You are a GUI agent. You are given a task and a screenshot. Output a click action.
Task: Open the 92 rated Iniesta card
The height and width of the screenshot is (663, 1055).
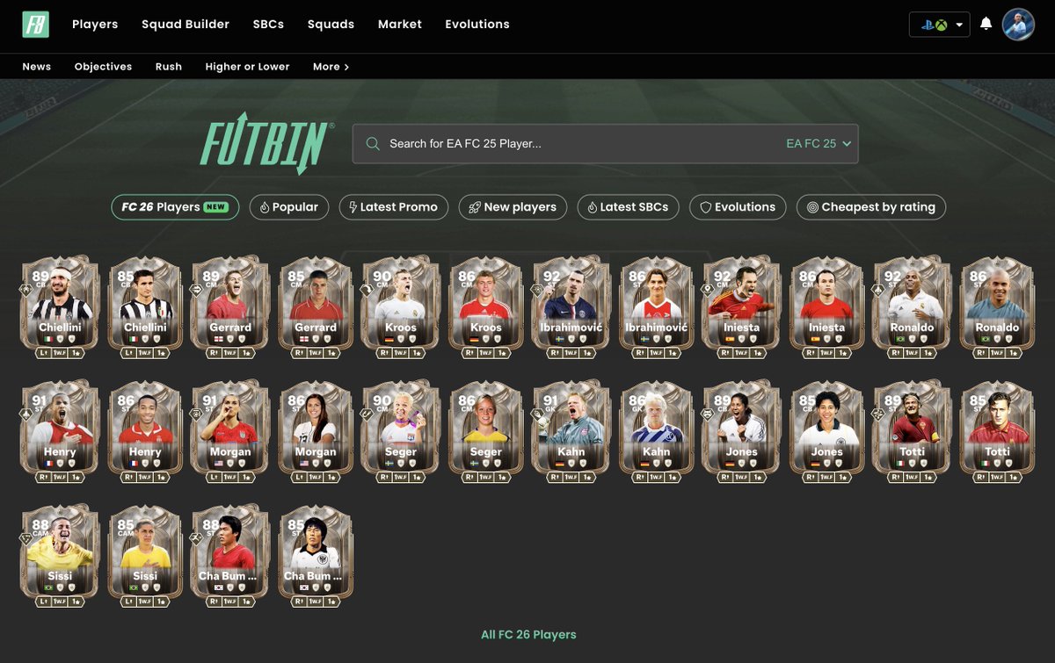pyautogui.click(x=742, y=307)
